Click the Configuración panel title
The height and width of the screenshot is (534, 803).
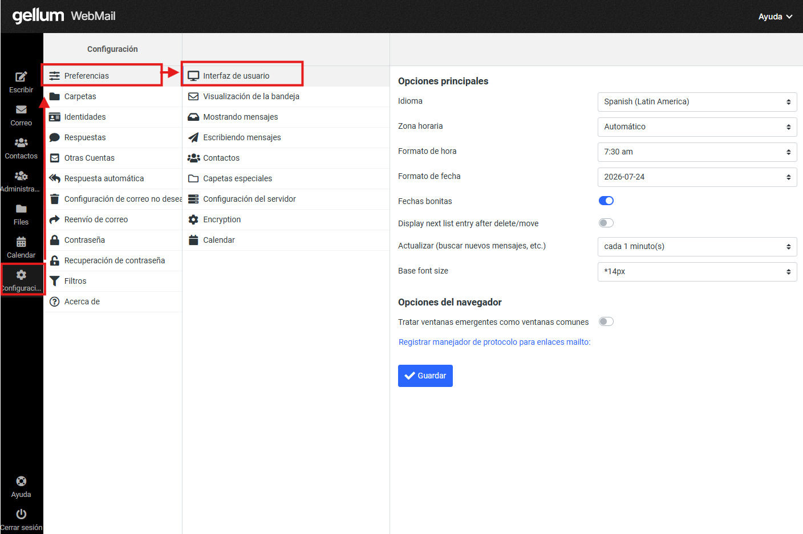point(112,49)
